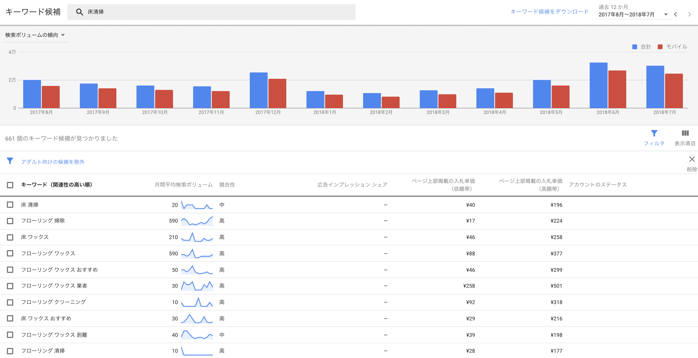This screenshot has height=358, width=698.
Task: Open the フィルタ funnel icon
Action: pyautogui.click(x=654, y=134)
